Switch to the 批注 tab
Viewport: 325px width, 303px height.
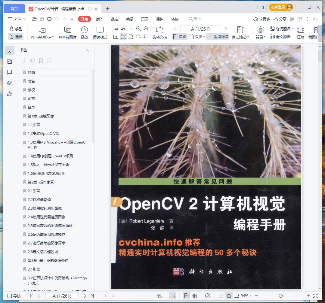click(115, 19)
